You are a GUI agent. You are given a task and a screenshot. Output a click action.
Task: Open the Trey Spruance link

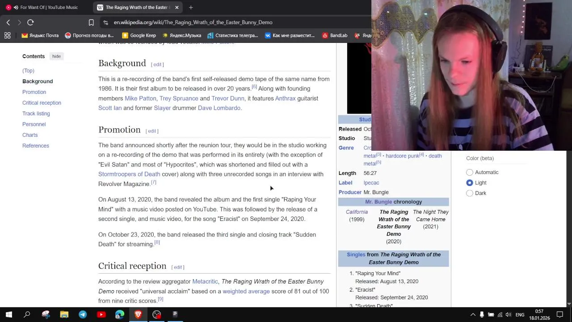pos(179,98)
